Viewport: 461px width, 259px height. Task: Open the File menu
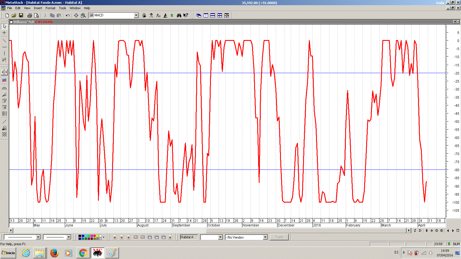[10, 8]
